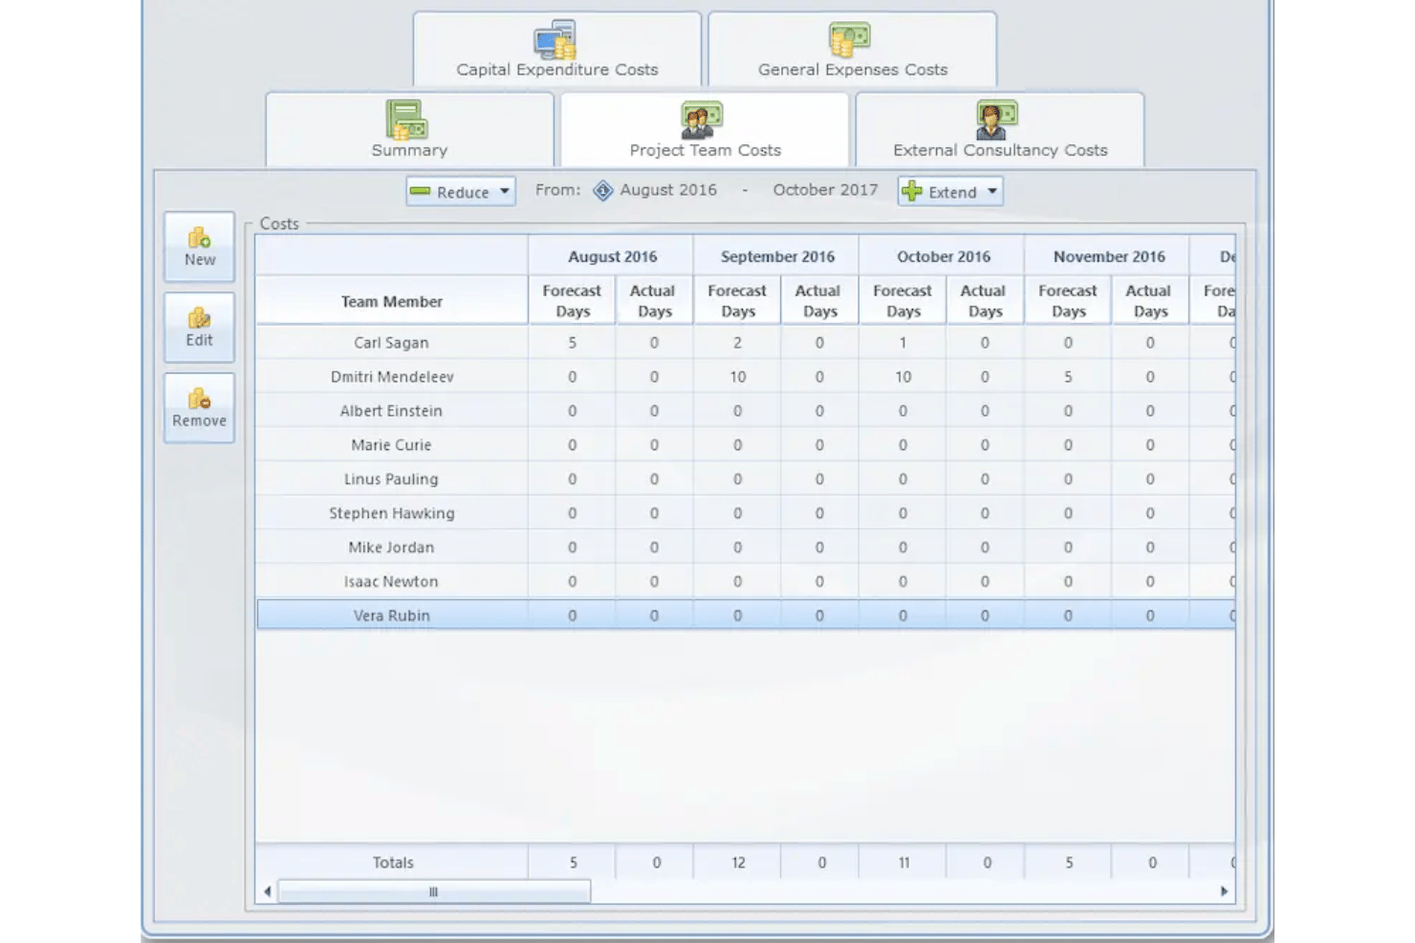Click Dmitri Mendeleev's November forecast value 5
Viewport: 1415px width, 943px height.
coord(1068,377)
